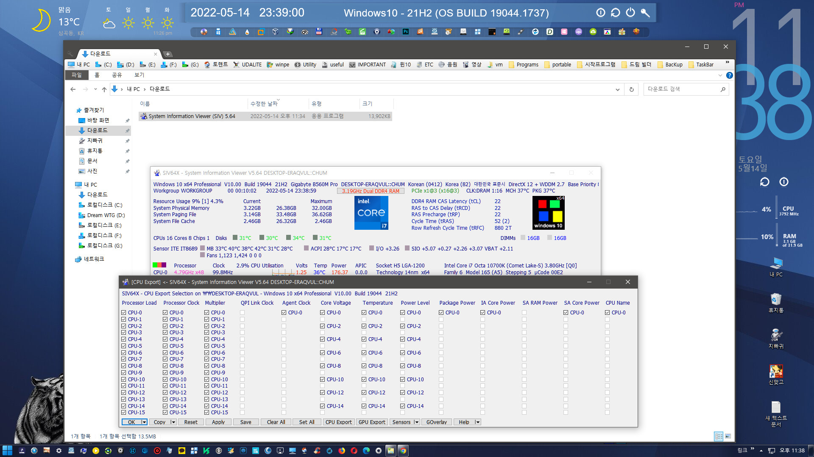Open the dropdown arrow beside OK button
Screen dimensions: 814x457
(x=144, y=422)
